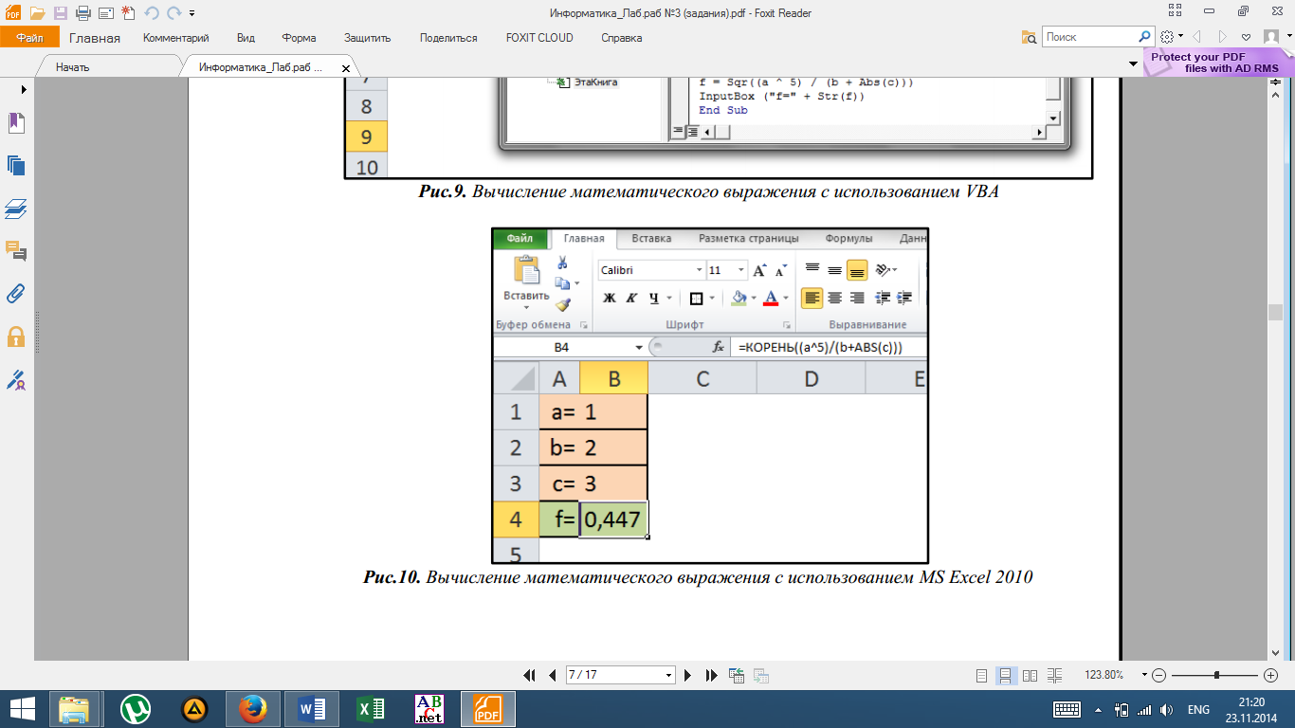Viewport: 1295px width, 728px height.
Task: Undo the last action
Action: click(x=152, y=13)
